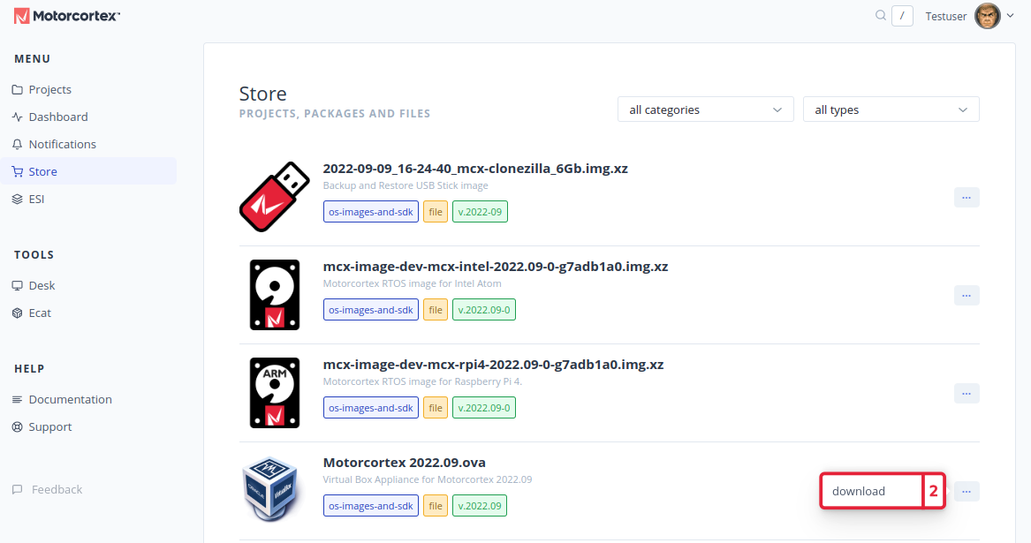This screenshot has height=543, width=1031.
Task: Click the Testuser name label
Action: [945, 17]
